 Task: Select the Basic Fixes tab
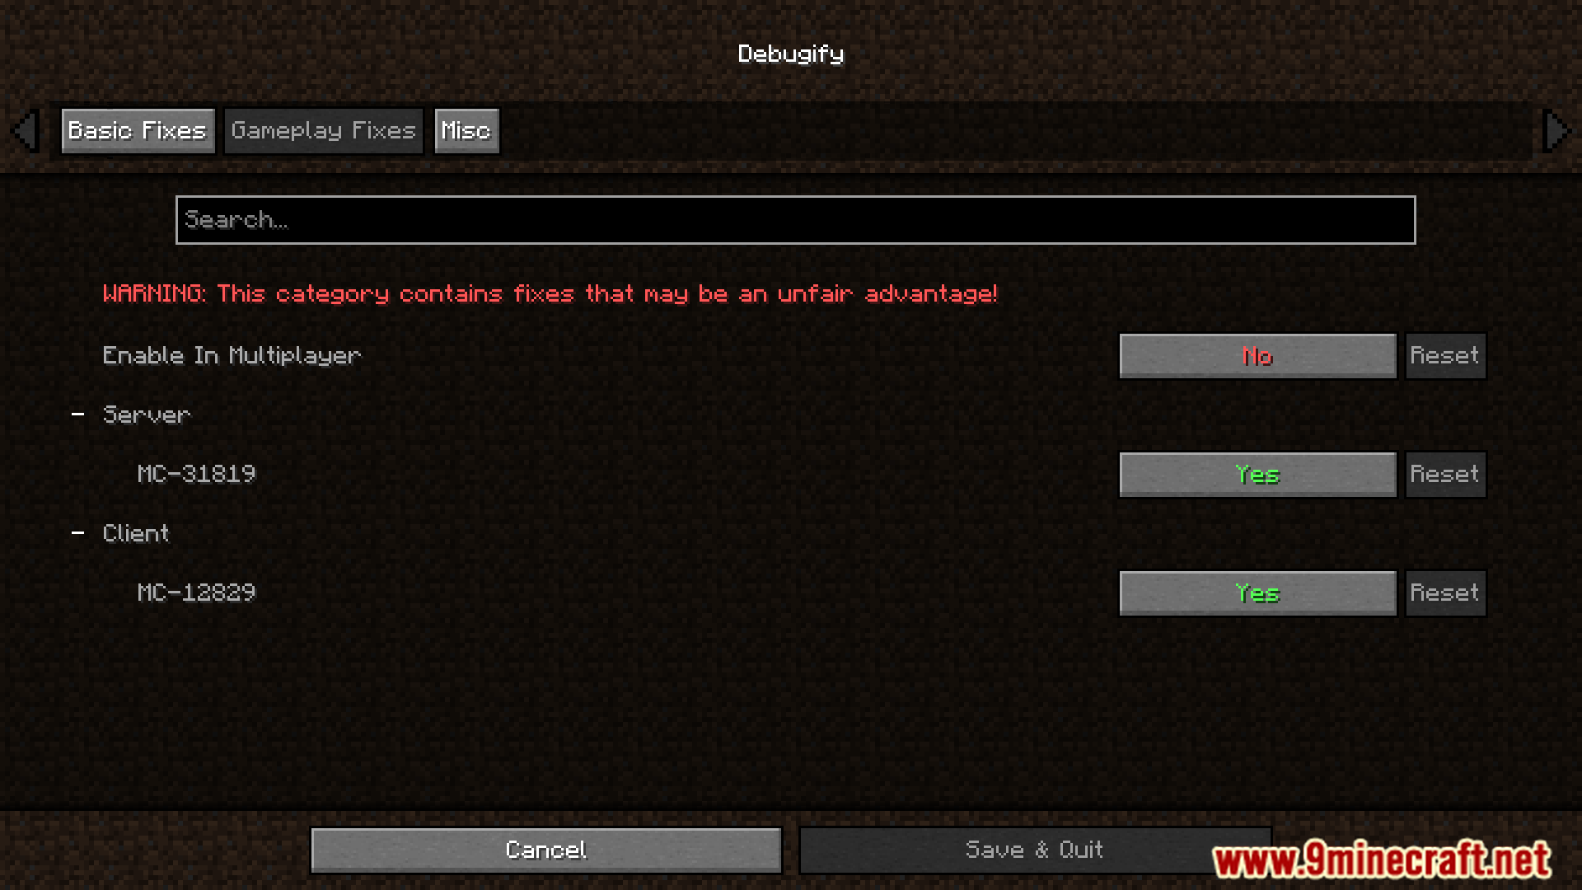[138, 130]
